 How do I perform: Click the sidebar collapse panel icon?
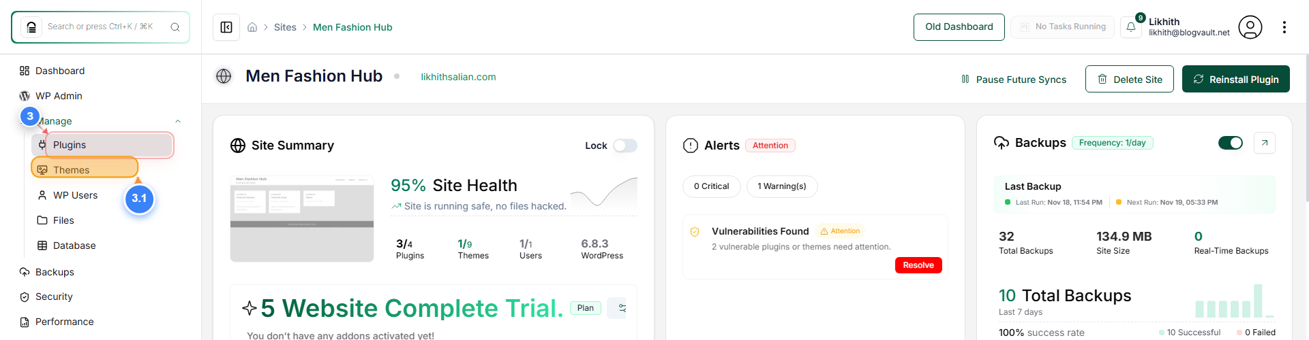(226, 27)
